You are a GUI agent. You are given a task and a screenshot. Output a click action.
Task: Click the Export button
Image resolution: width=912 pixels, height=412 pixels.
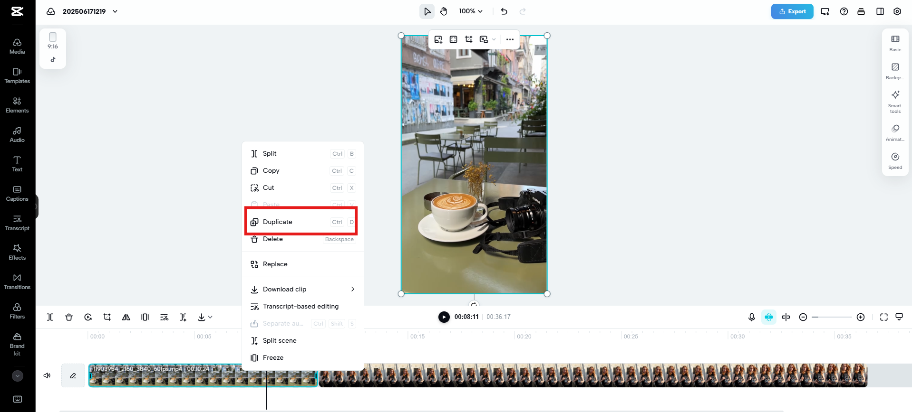pyautogui.click(x=792, y=11)
